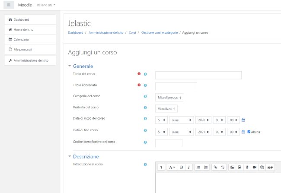The width and height of the screenshot is (281, 193).
Task: Open Amministrazione del sito in sidebar
Action: (30, 60)
